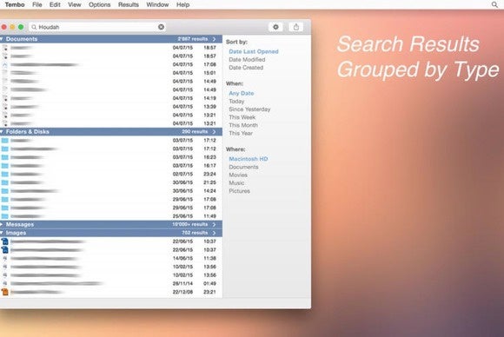The height and width of the screenshot is (337, 504).
Task: Filter results to This Month
Action: (x=243, y=125)
